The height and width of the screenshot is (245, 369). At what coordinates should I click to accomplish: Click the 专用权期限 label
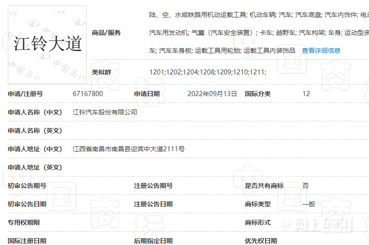tap(24, 222)
